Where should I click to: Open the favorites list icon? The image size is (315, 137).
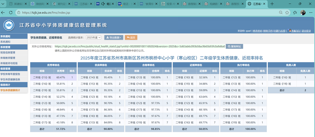[x=295, y=13]
